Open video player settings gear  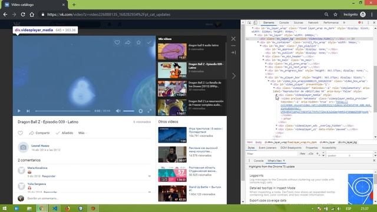[x=141, y=111]
